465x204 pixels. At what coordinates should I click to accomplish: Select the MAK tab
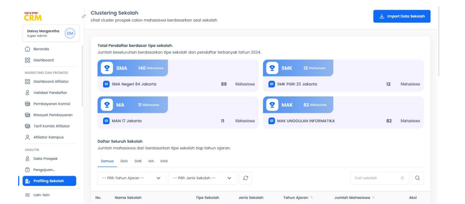(164, 161)
